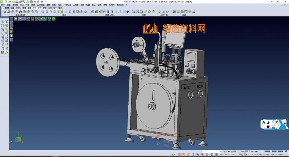289x157 pixels.
Task: Click the colorful palette icon in 系统 group
Action: coord(174,12)
